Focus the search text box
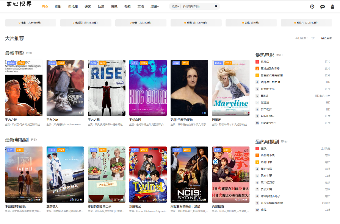 198,6
